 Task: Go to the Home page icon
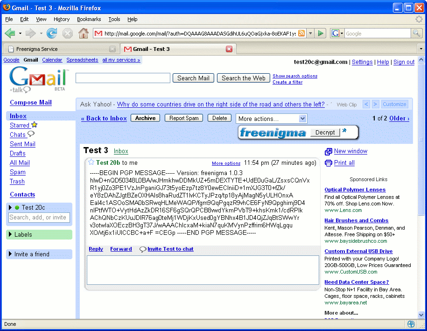click(x=84, y=33)
